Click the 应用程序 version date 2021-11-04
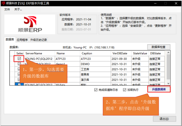 pos(83,19)
